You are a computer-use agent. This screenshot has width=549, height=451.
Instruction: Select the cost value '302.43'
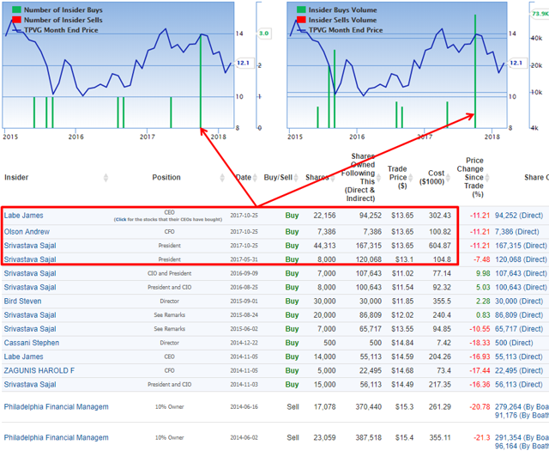[440, 216]
